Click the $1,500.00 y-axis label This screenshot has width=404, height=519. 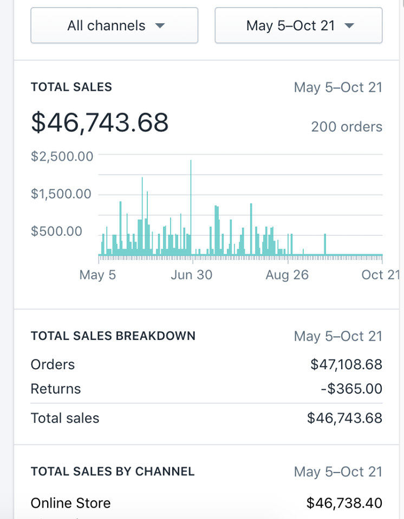coord(62,194)
